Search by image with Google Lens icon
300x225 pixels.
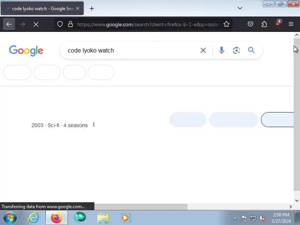(x=237, y=50)
